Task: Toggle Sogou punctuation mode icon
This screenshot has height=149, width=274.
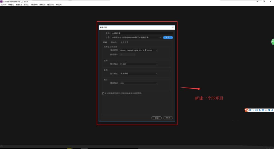Action: (253, 110)
